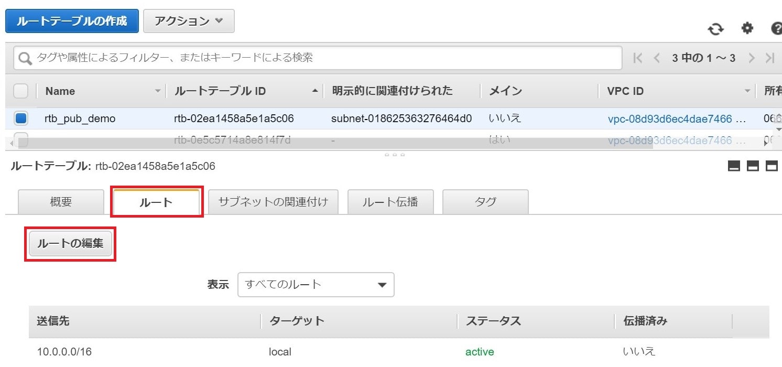Open the アクション dropdown menu

click(x=189, y=21)
